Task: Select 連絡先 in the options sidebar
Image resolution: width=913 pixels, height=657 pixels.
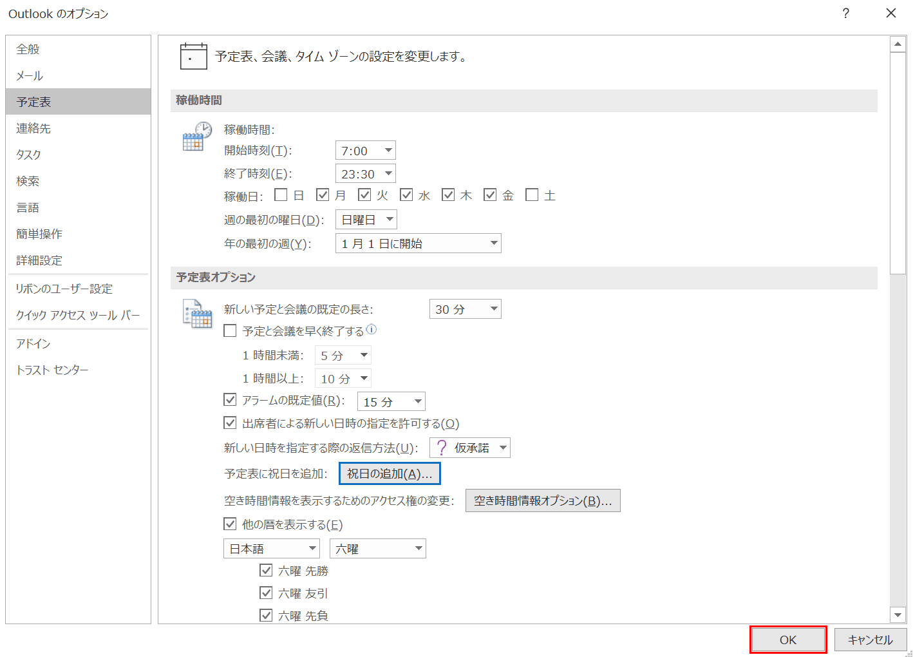Action: point(79,128)
